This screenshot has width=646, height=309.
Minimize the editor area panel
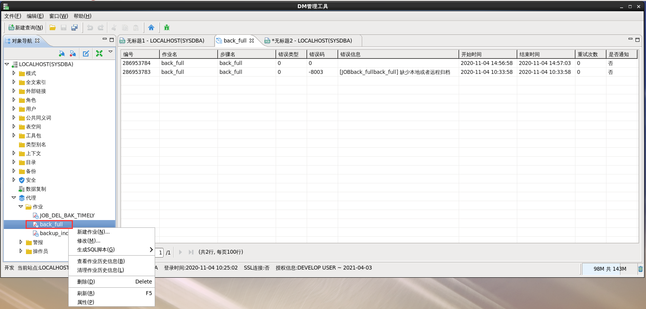click(x=630, y=39)
